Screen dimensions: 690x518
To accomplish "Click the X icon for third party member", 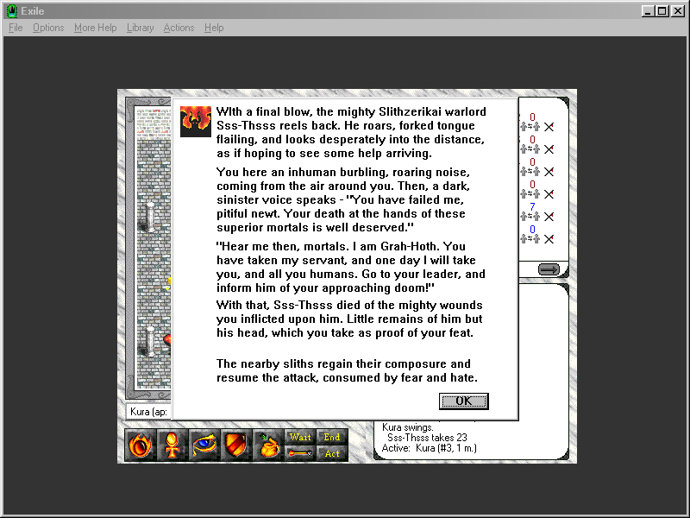I will pos(549,172).
